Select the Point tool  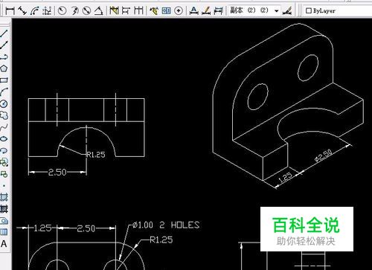coord(4,185)
